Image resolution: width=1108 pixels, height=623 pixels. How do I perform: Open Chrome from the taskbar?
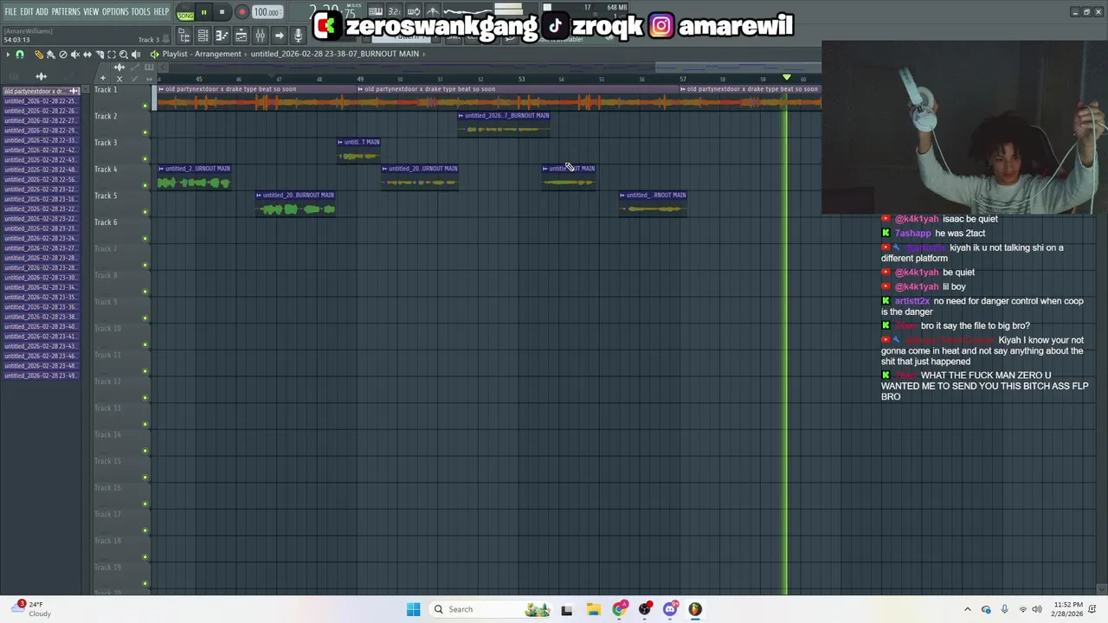pos(619,609)
